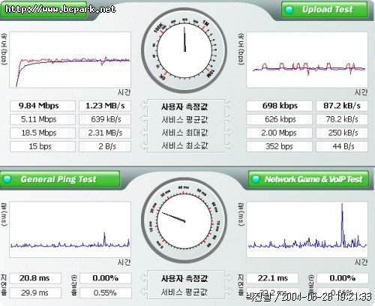Select the 87.2 kB/s upload value

click(342, 106)
